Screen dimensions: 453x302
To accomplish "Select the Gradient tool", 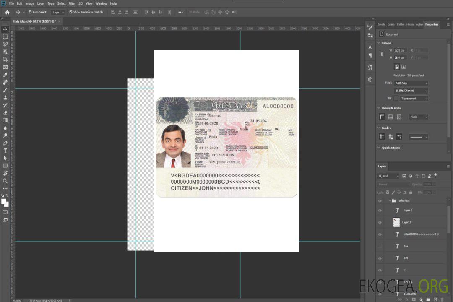I will tap(5, 120).
